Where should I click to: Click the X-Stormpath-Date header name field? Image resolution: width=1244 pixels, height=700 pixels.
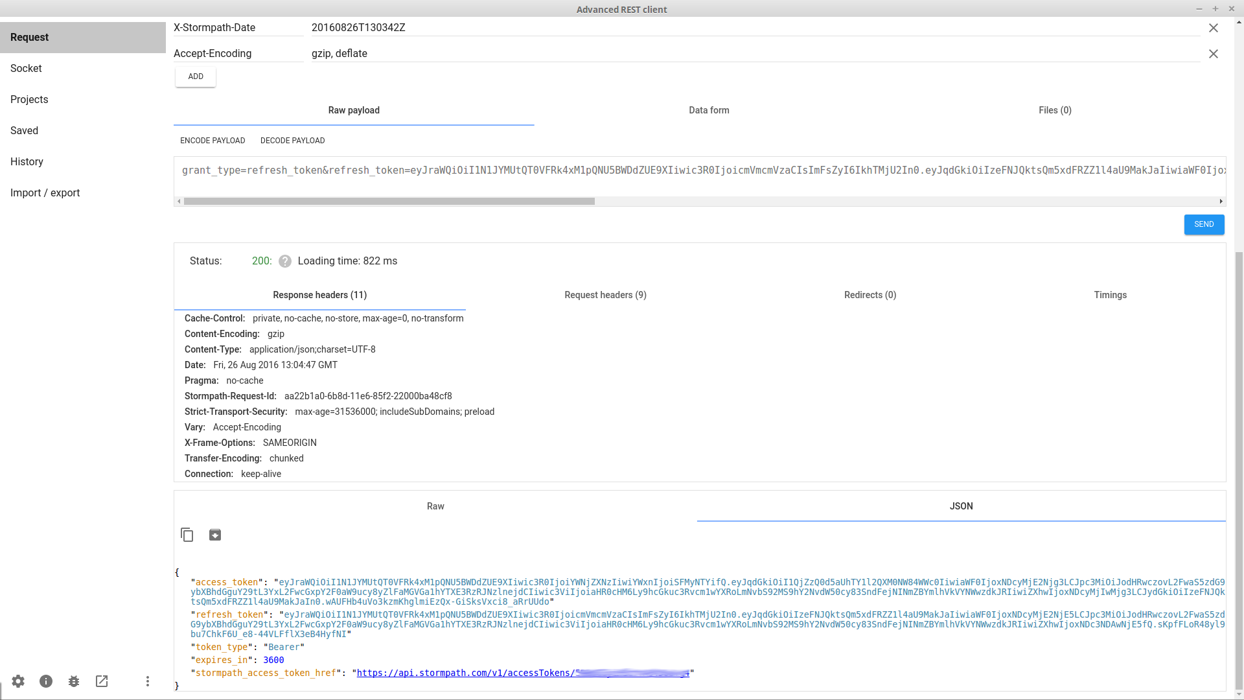238,28
